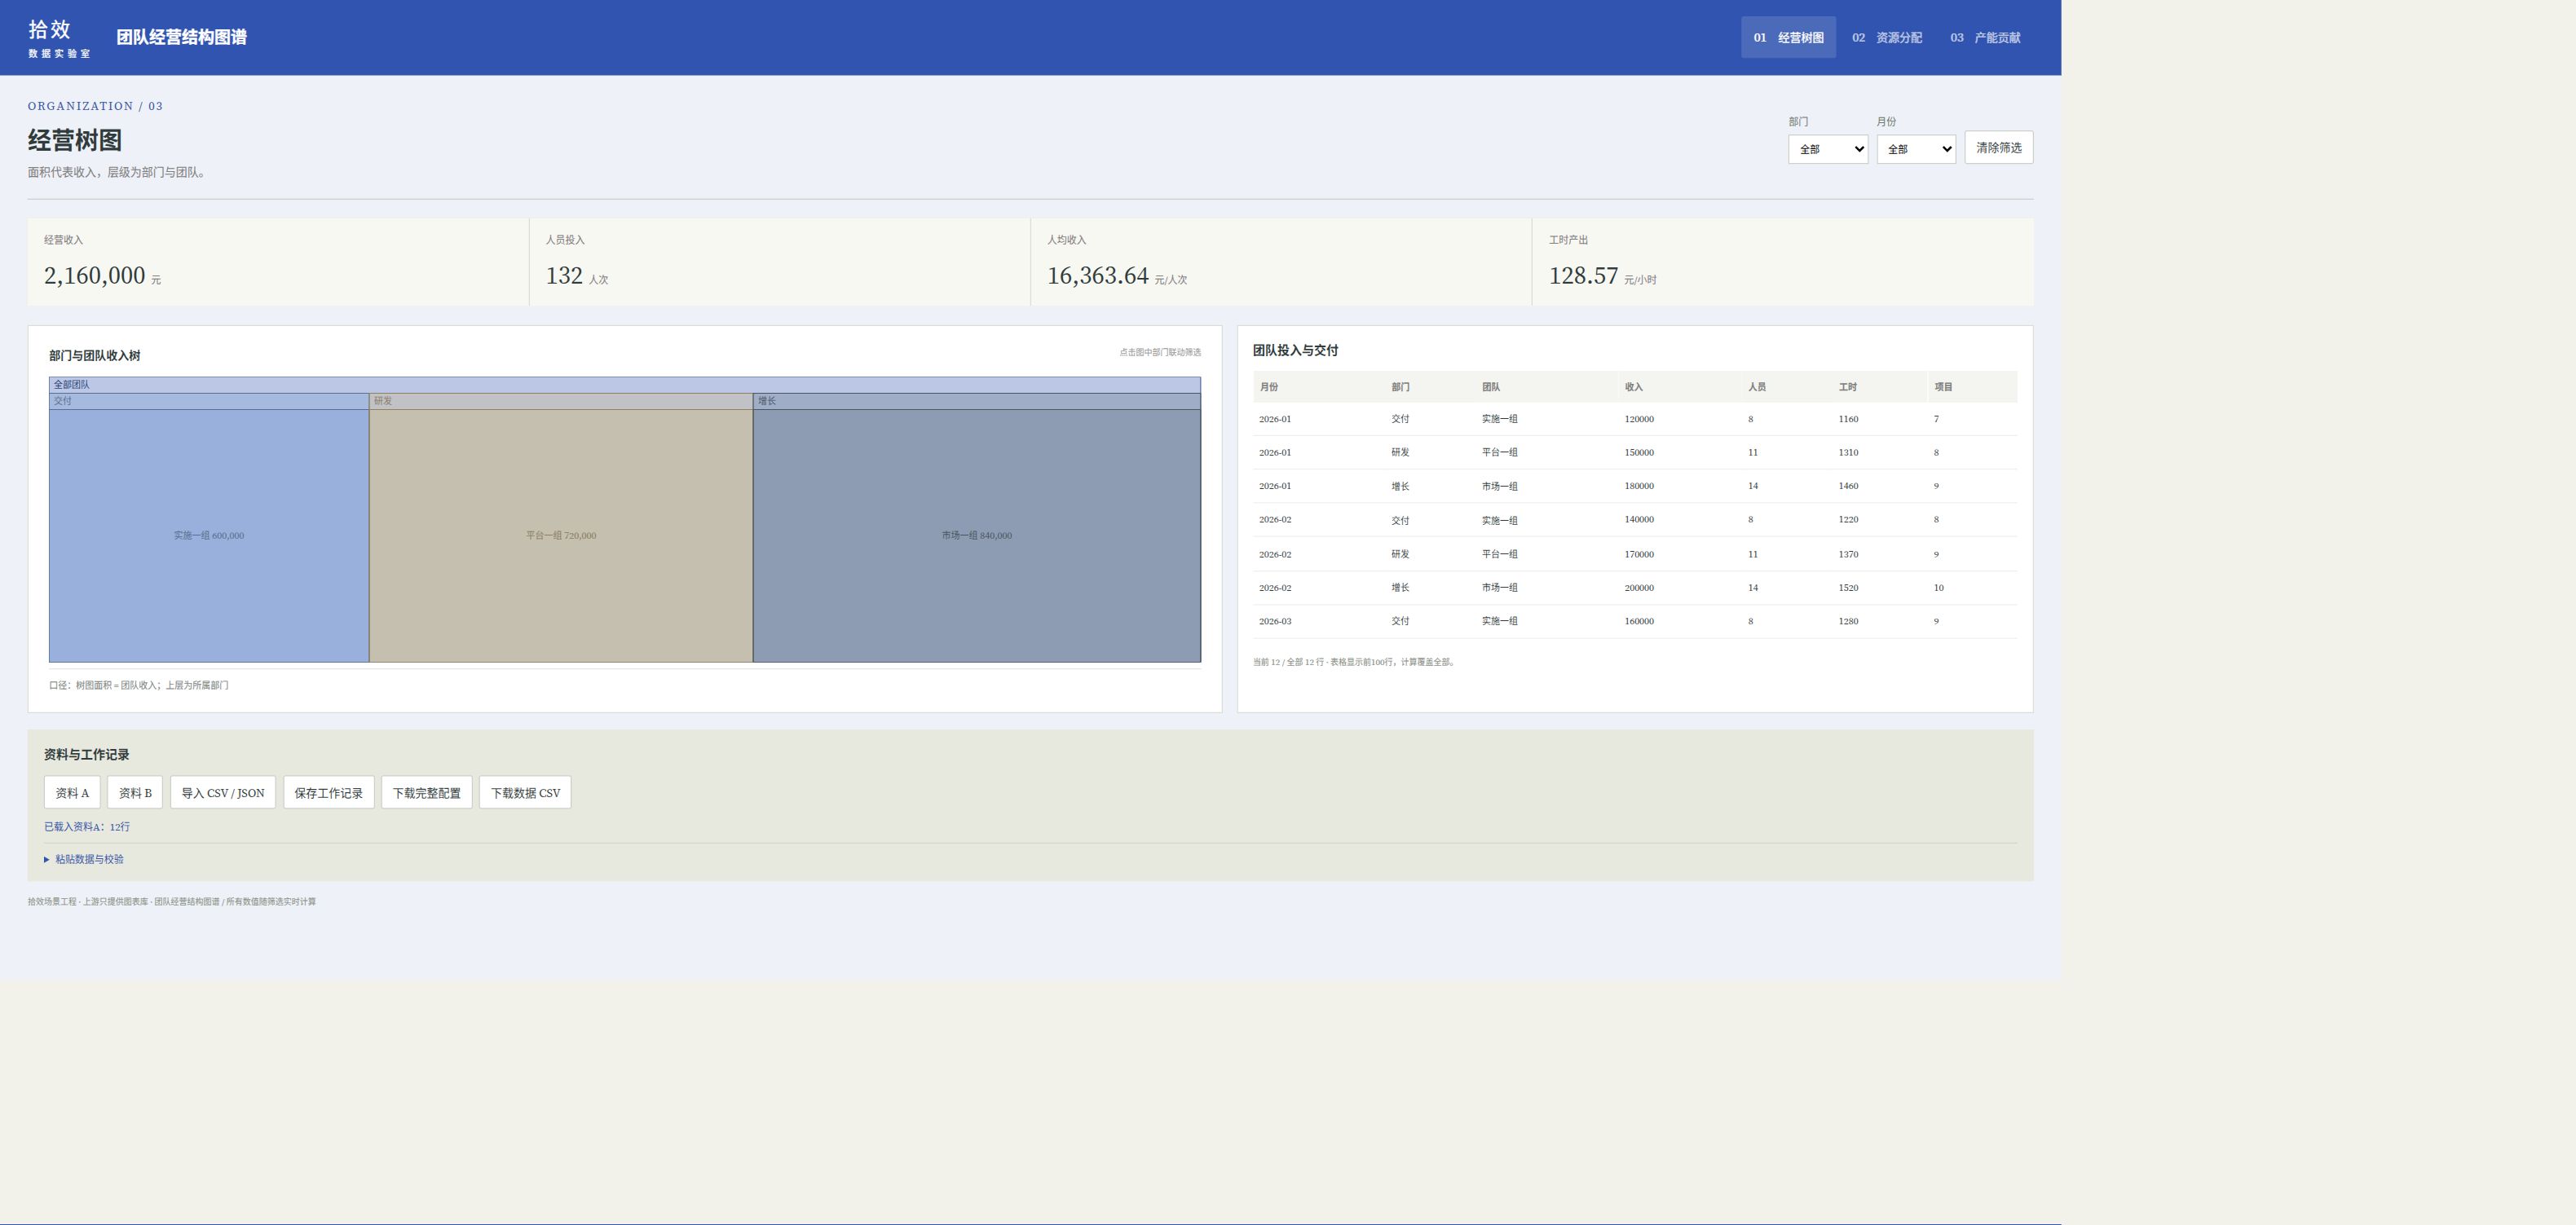Click the 交付 department header in treemap
Screen dimensions: 2576x1225
[x=209, y=401]
